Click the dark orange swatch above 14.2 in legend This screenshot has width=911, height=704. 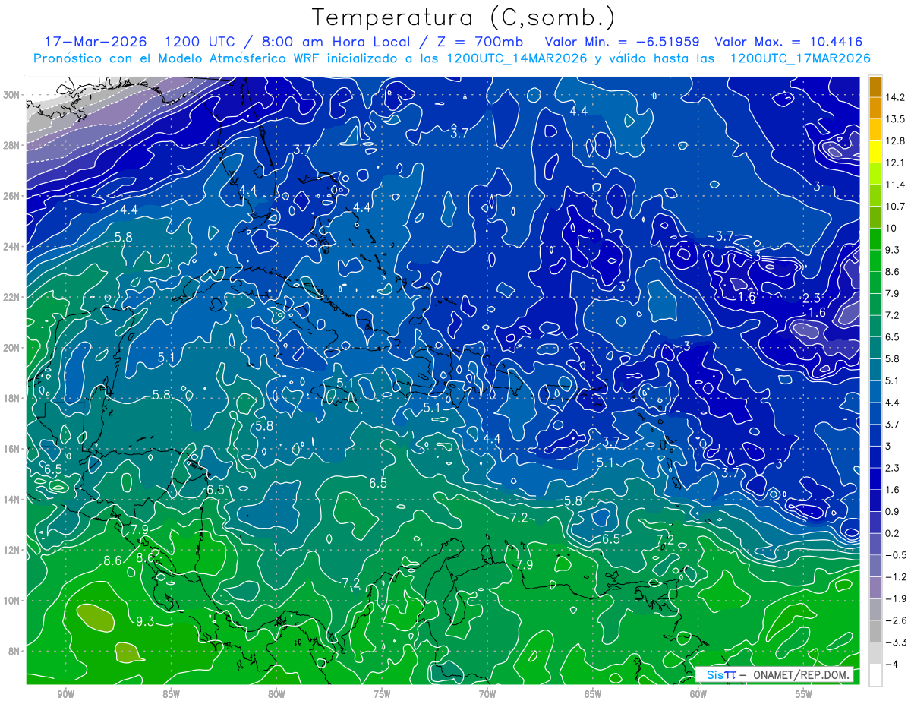coord(875,87)
